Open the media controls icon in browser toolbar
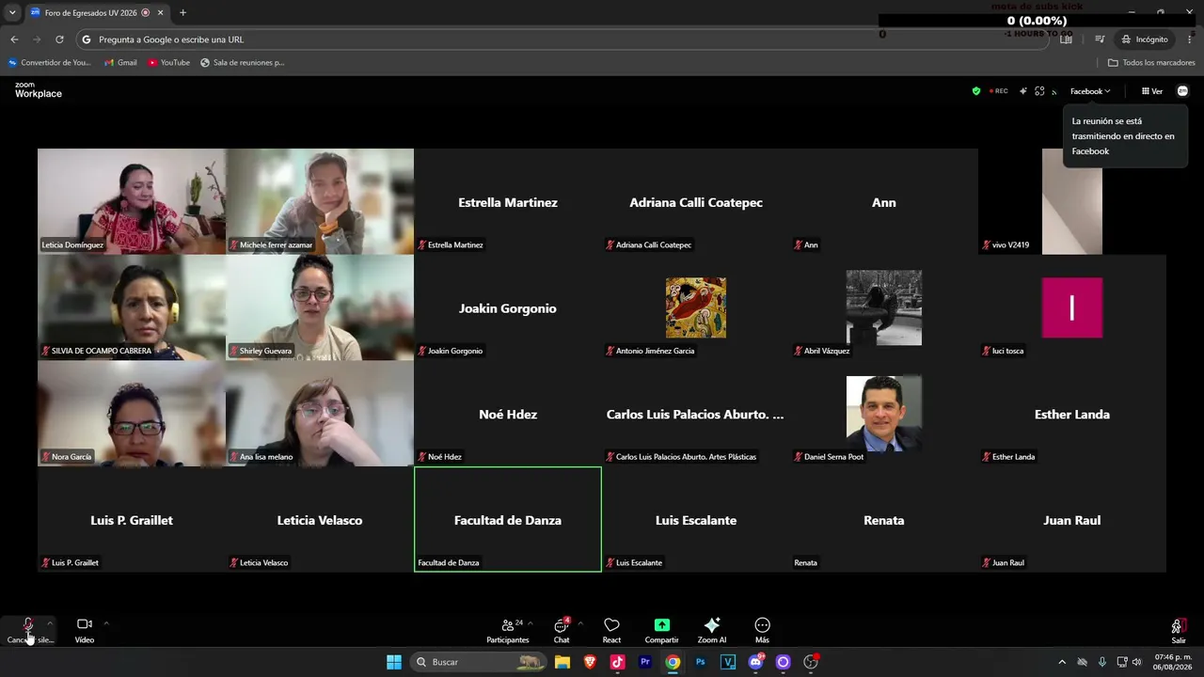The image size is (1204, 677). (x=1099, y=39)
